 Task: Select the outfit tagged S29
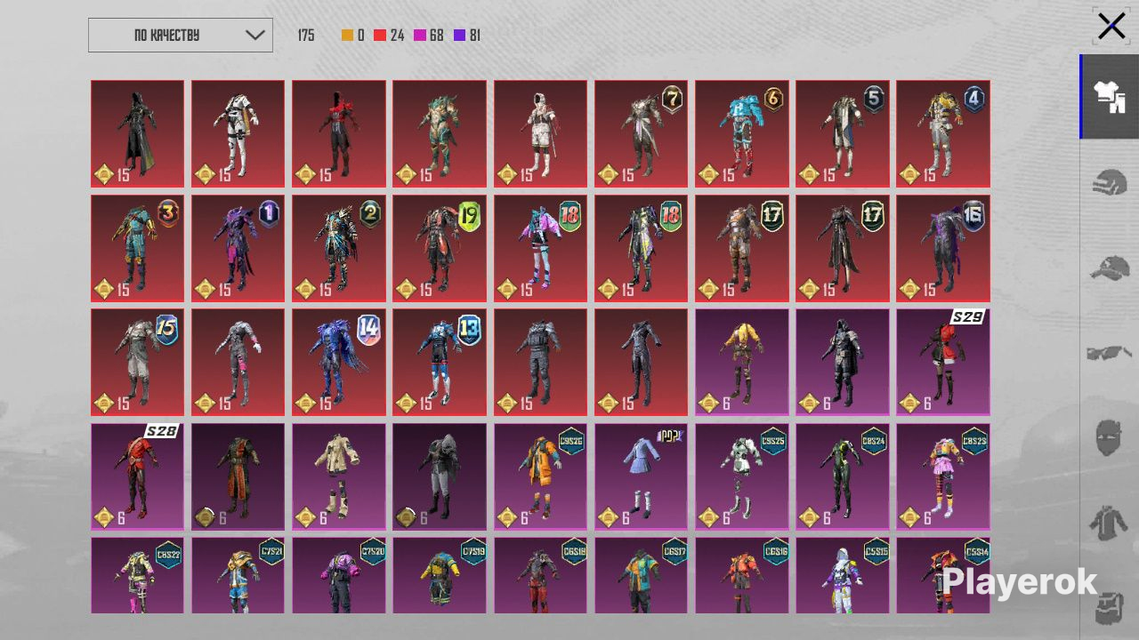point(942,363)
